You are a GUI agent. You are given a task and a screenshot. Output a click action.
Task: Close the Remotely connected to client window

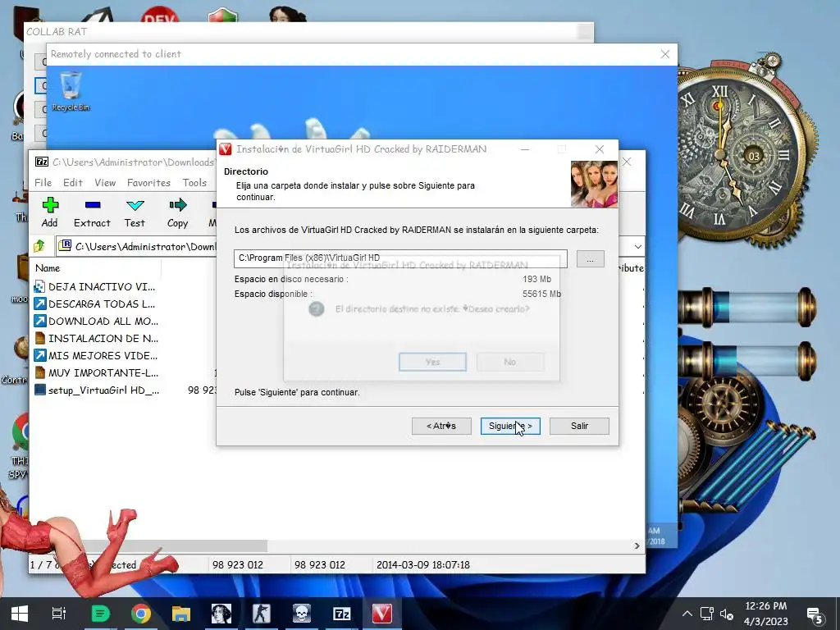click(x=665, y=54)
